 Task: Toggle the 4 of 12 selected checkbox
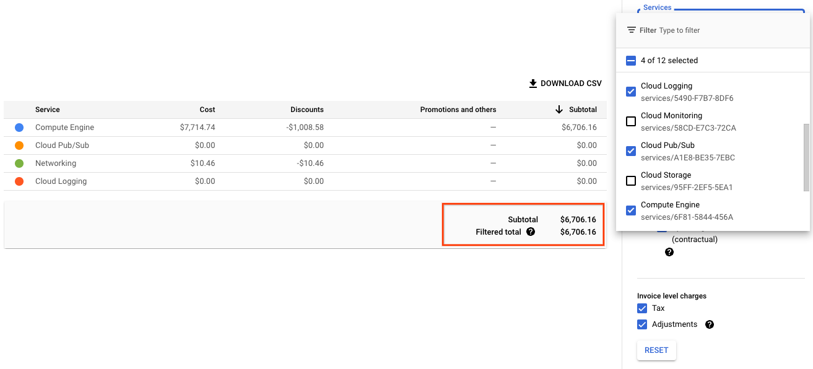point(631,61)
